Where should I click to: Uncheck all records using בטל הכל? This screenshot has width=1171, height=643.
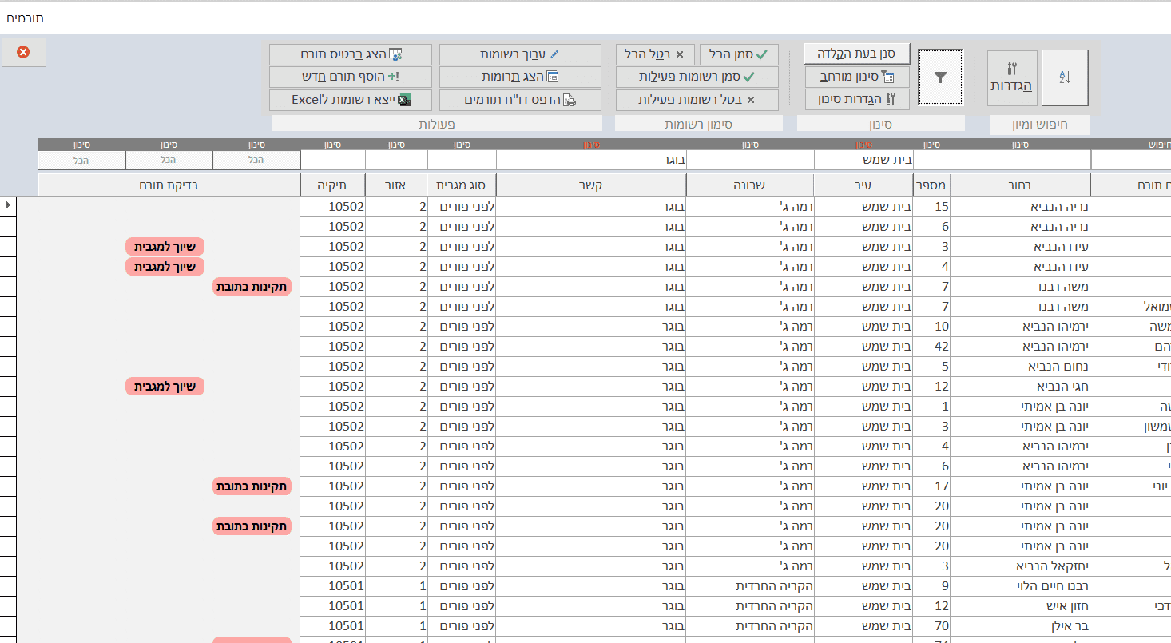[655, 54]
